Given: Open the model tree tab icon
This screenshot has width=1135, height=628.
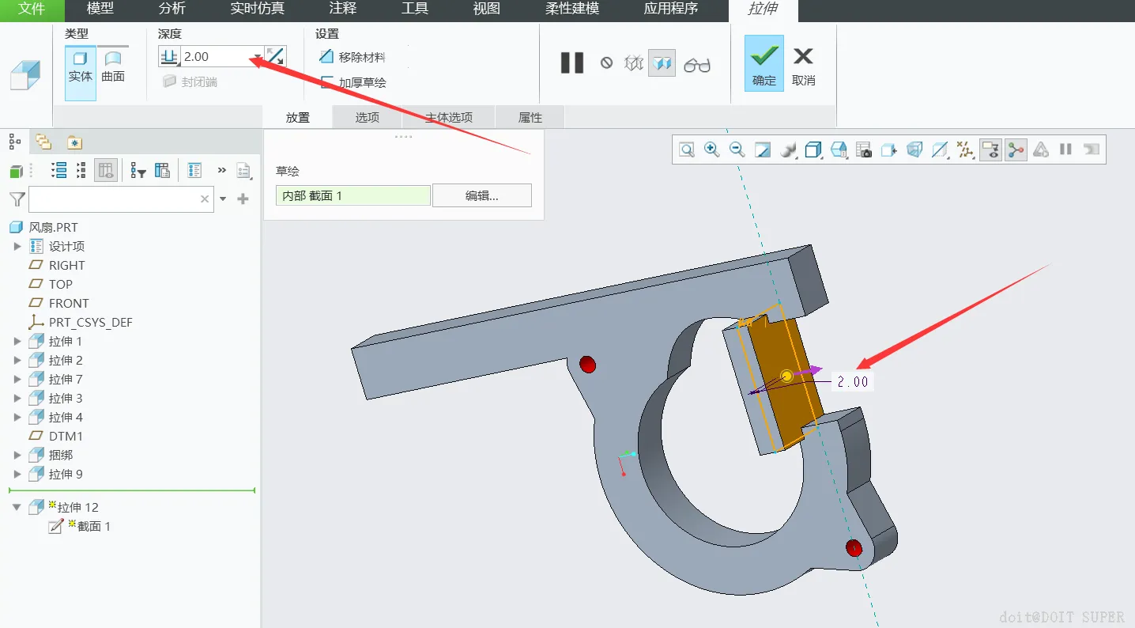Looking at the screenshot, I should (16, 142).
